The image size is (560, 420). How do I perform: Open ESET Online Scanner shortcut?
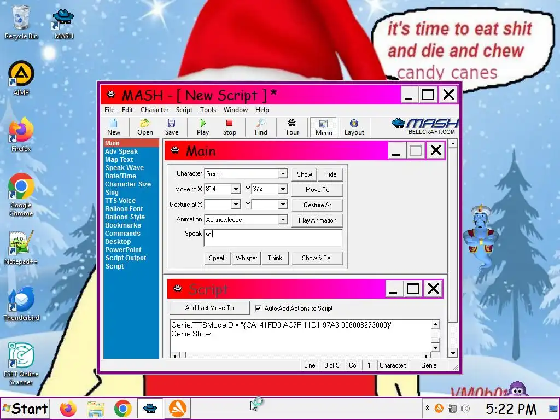21,364
